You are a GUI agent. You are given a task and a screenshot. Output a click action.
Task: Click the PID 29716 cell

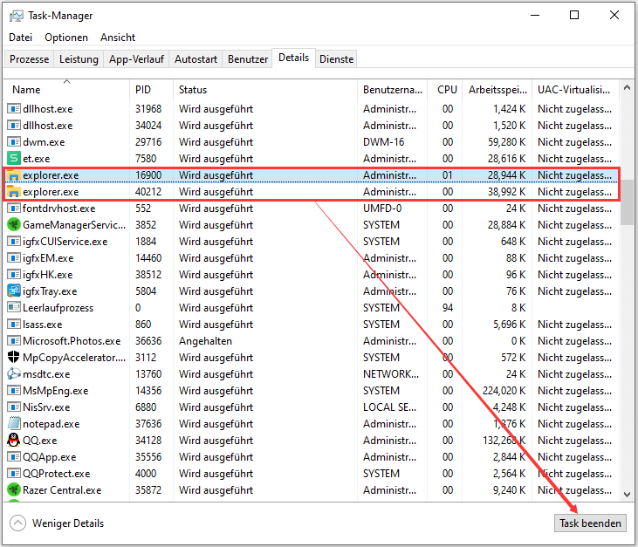[x=148, y=142]
